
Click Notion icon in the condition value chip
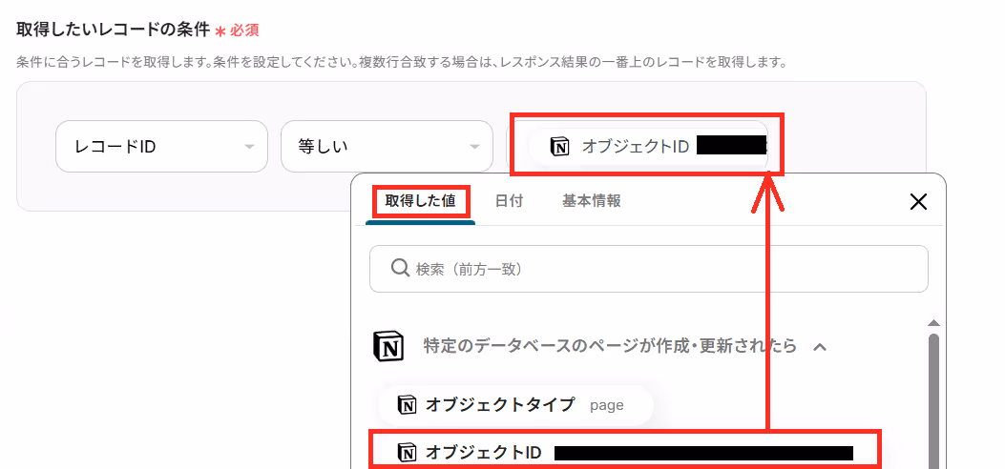point(559,147)
